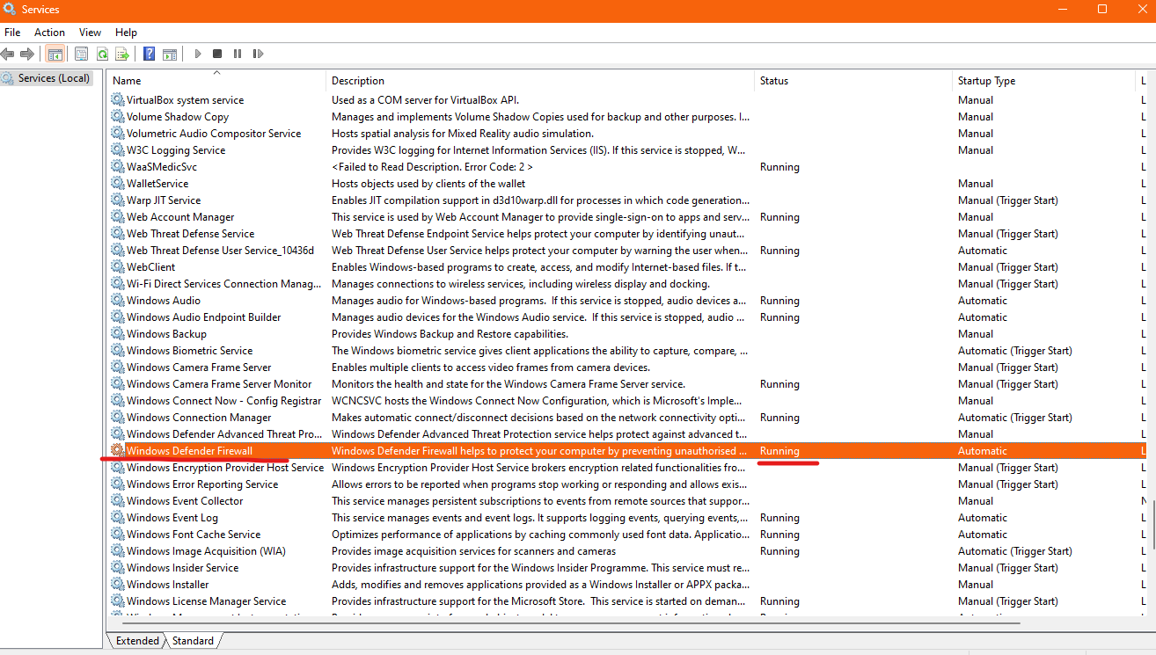Image resolution: width=1156 pixels, height=655 pixels.
Task: Sort services by the Status column header
Action: coord(774,80)
